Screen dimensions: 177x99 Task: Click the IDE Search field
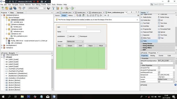tap(165, 4)
